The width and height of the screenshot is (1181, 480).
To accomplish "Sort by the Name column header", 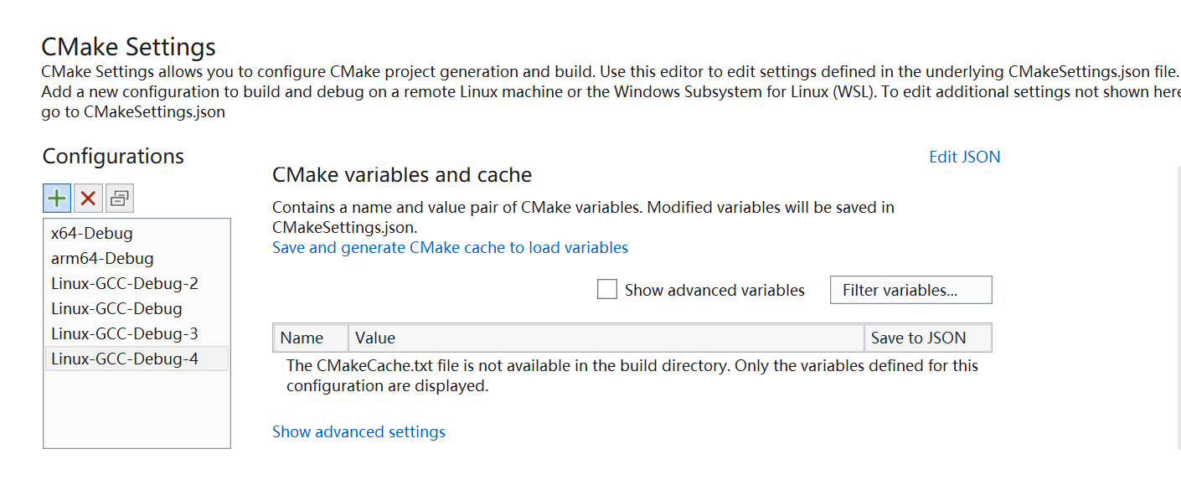I will tap(311, 338).
